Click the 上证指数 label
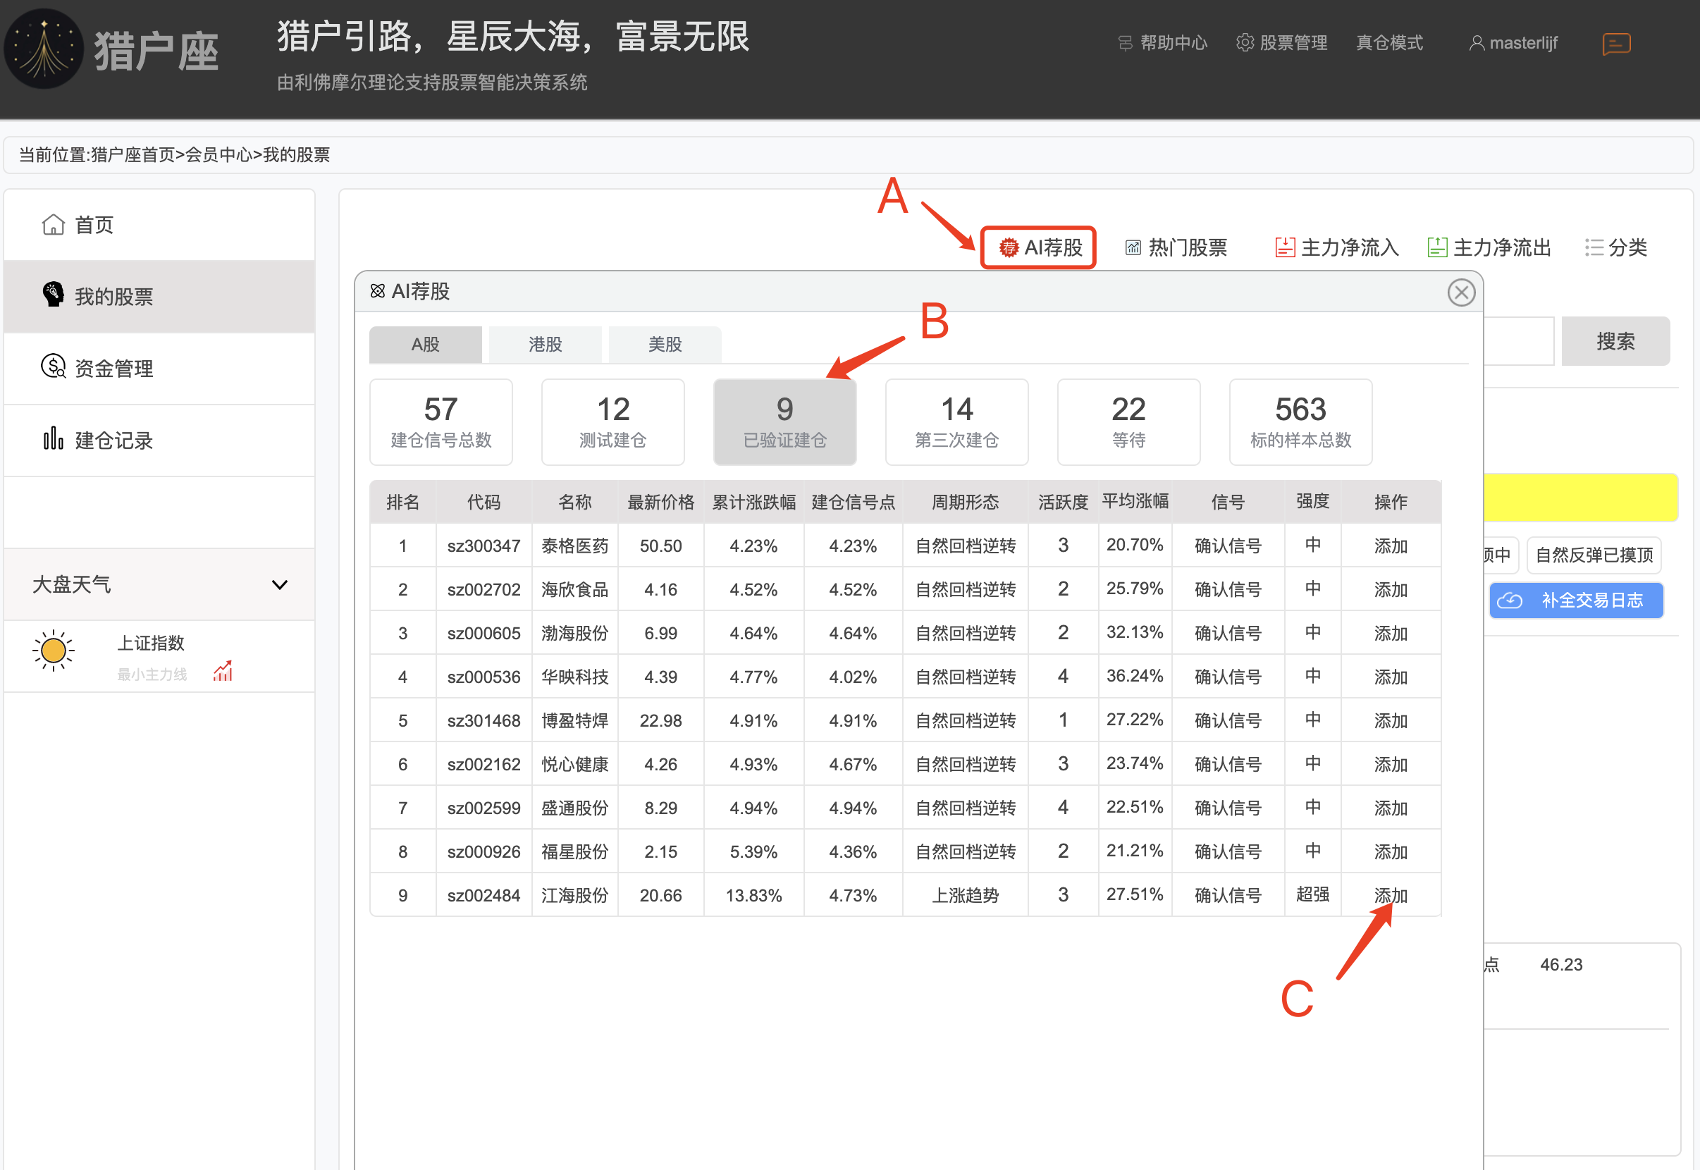This screenshot has height=1170, width=1700. click(x=151, y=643)
